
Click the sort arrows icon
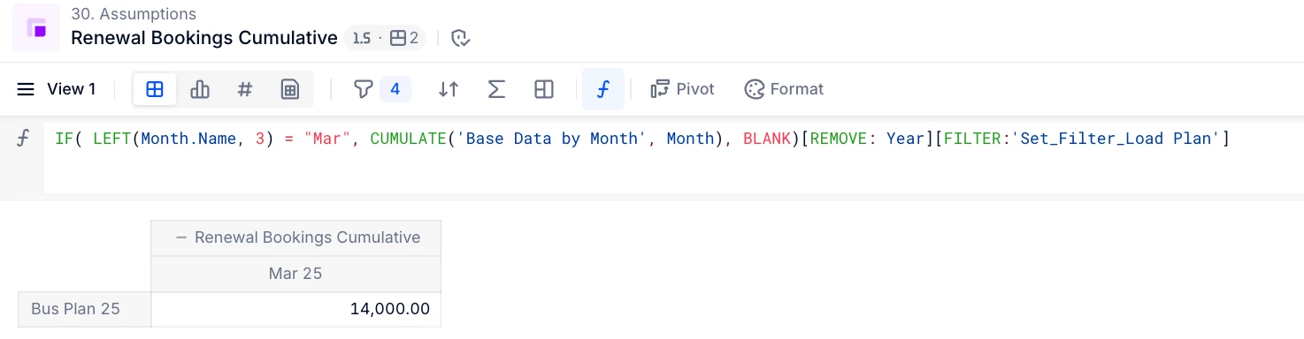point(449,89)
